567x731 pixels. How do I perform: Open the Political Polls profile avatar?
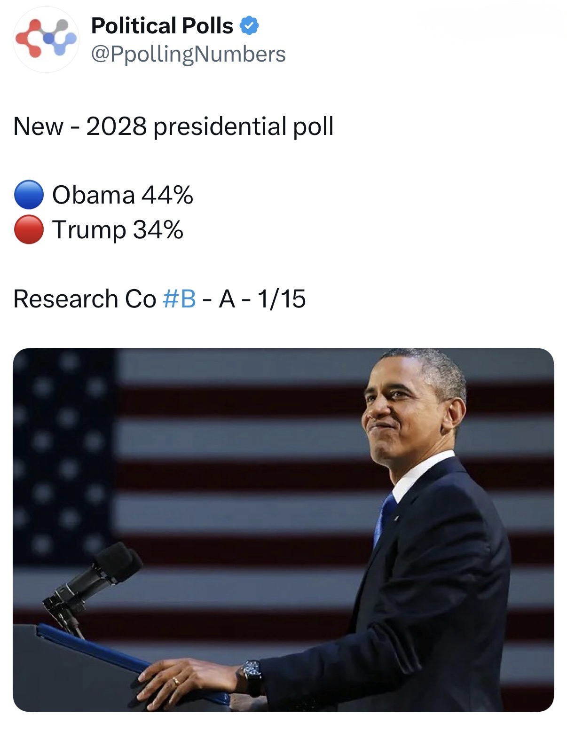(x=46, y=39)
